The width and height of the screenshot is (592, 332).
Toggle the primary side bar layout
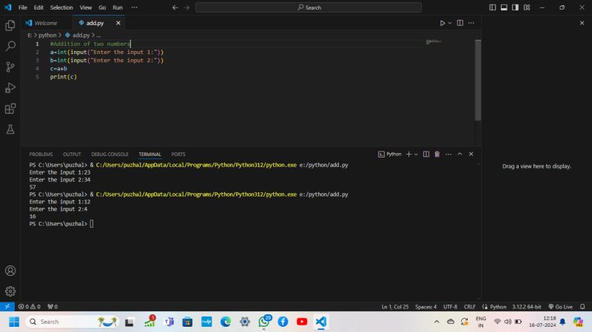[493, 7]
